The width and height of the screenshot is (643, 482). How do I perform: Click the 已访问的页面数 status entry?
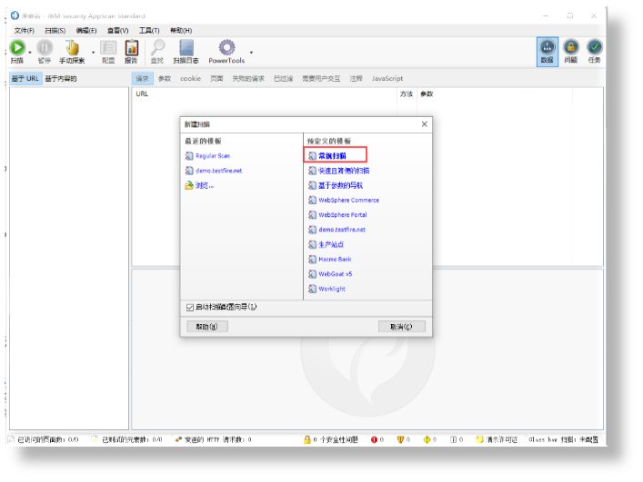43,440
